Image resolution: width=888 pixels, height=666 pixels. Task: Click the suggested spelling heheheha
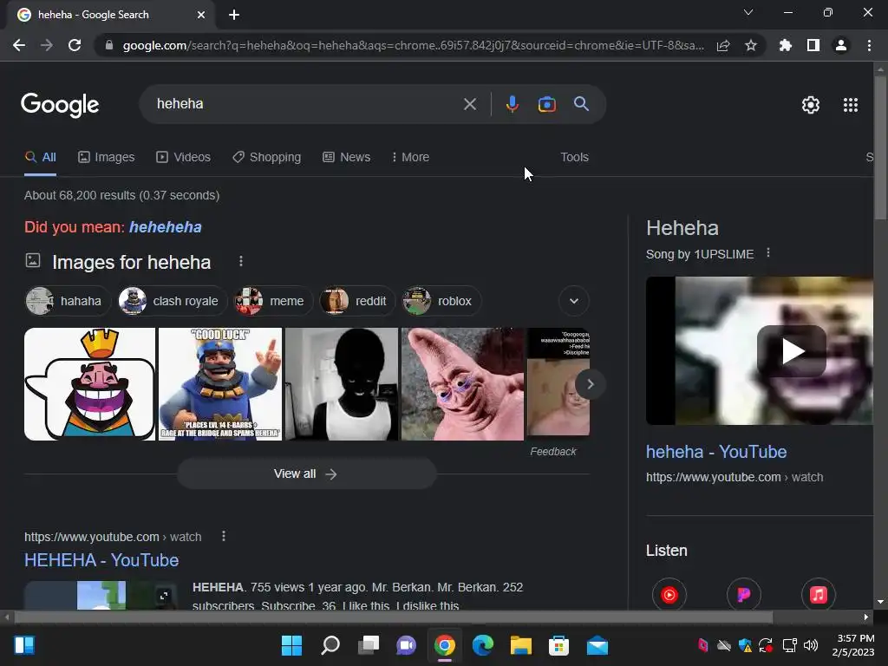[x=166, y=227]
